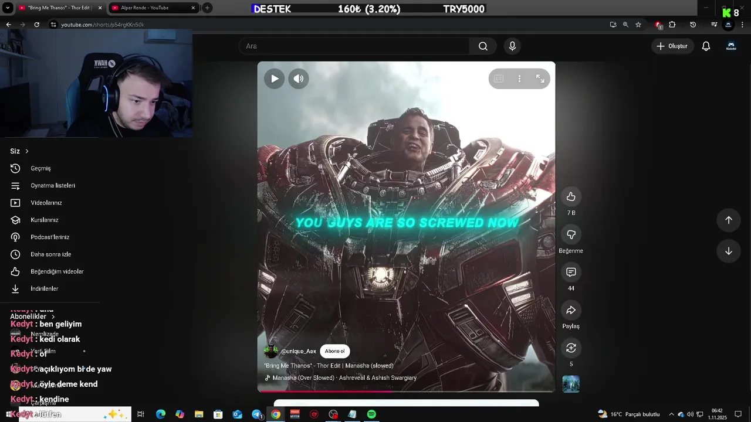Viewport: 751px width, 422px height.
Task: Open the Windows notification center
Action: pyautogui.click(x=738, y=414)
